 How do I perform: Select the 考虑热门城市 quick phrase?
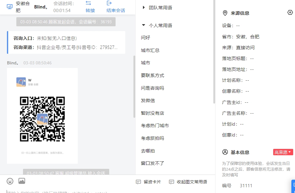pos(155,126)
